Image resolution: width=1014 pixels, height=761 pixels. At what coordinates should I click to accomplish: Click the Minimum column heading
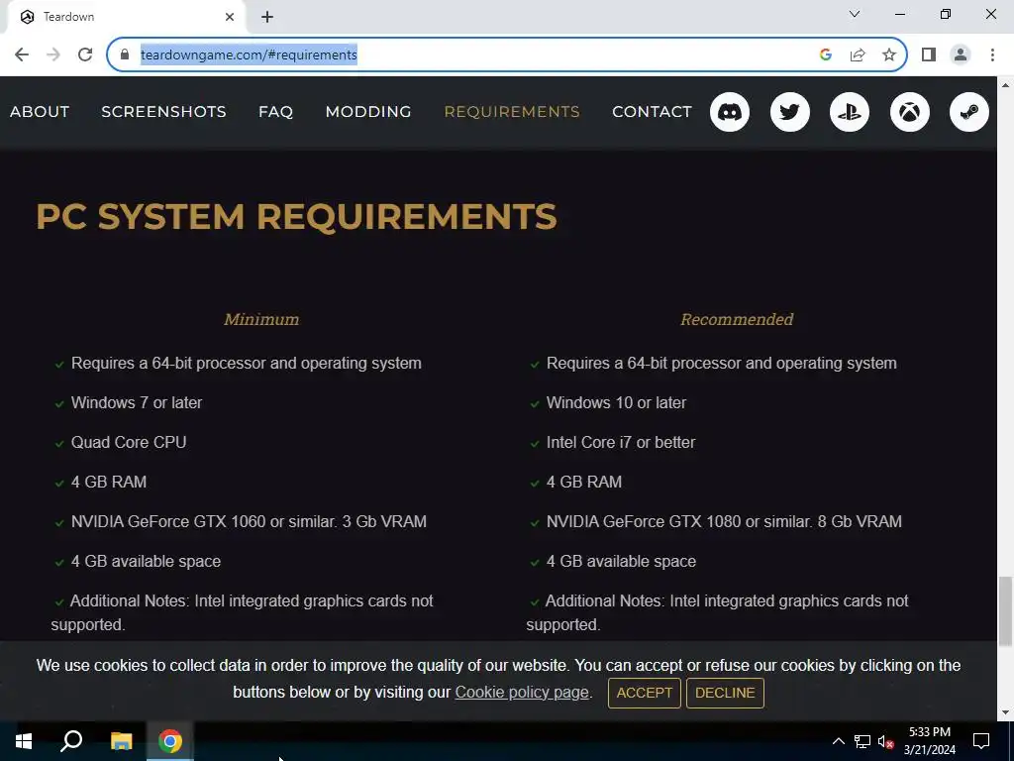click(x=261, y=319)
